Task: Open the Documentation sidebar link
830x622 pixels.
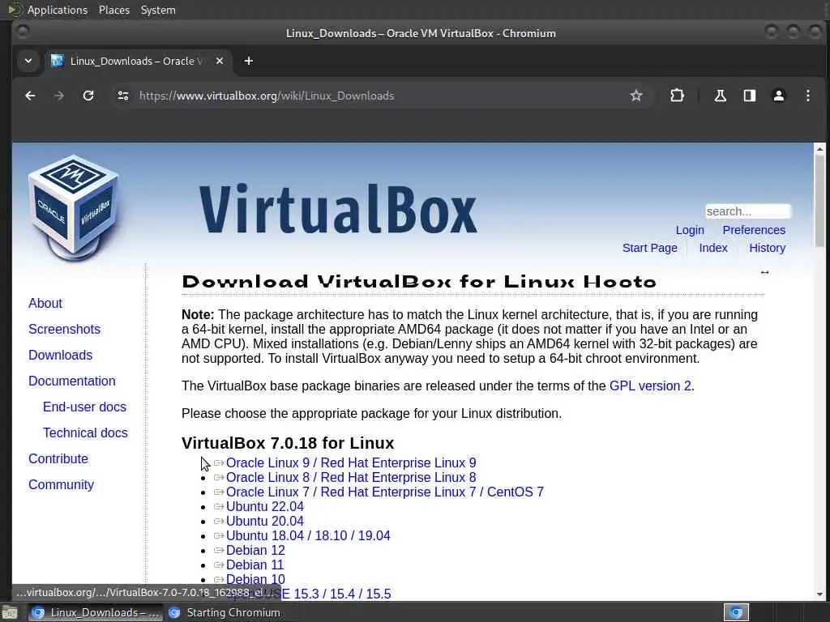Action: click(72, 381)
